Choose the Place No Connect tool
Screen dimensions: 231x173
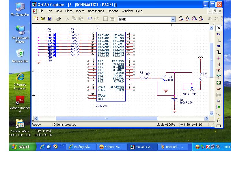pyautogui.click(x=219, y=107)
